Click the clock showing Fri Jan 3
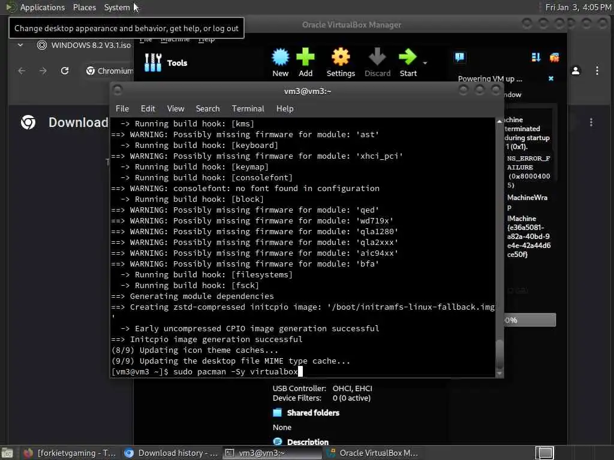The height and width of the screenshot is (460, 614). coord(578,7)
